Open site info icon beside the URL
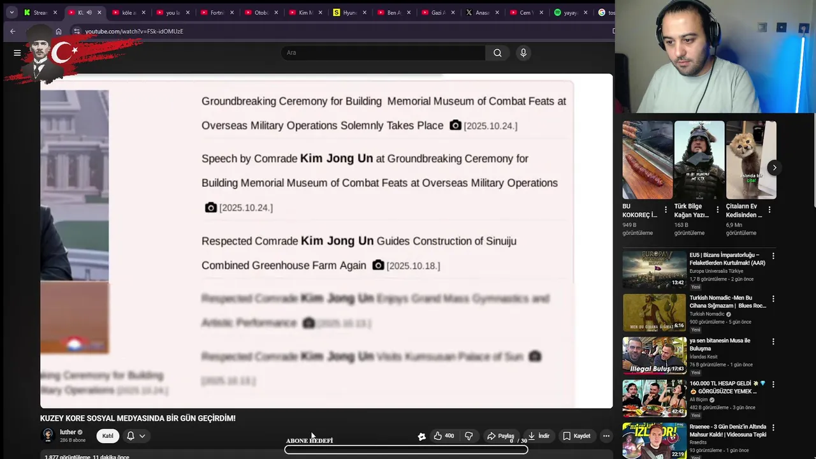Viewport: 816px width, 459px height. tap(76, 31)
